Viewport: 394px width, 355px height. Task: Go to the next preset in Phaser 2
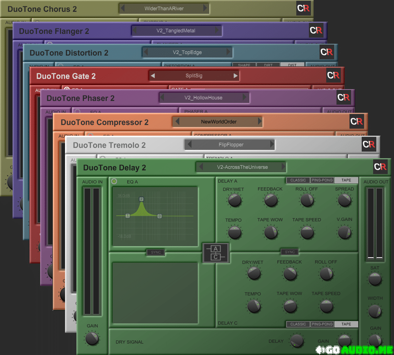244,97
